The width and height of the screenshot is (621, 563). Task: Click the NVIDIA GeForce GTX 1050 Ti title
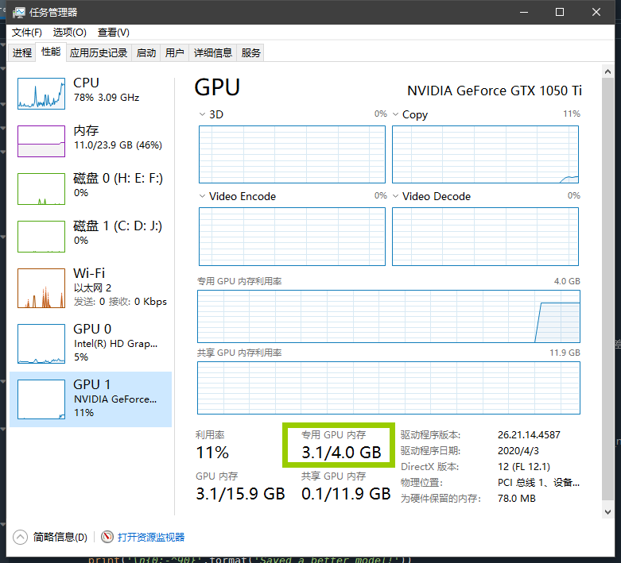tap(494, 91)
